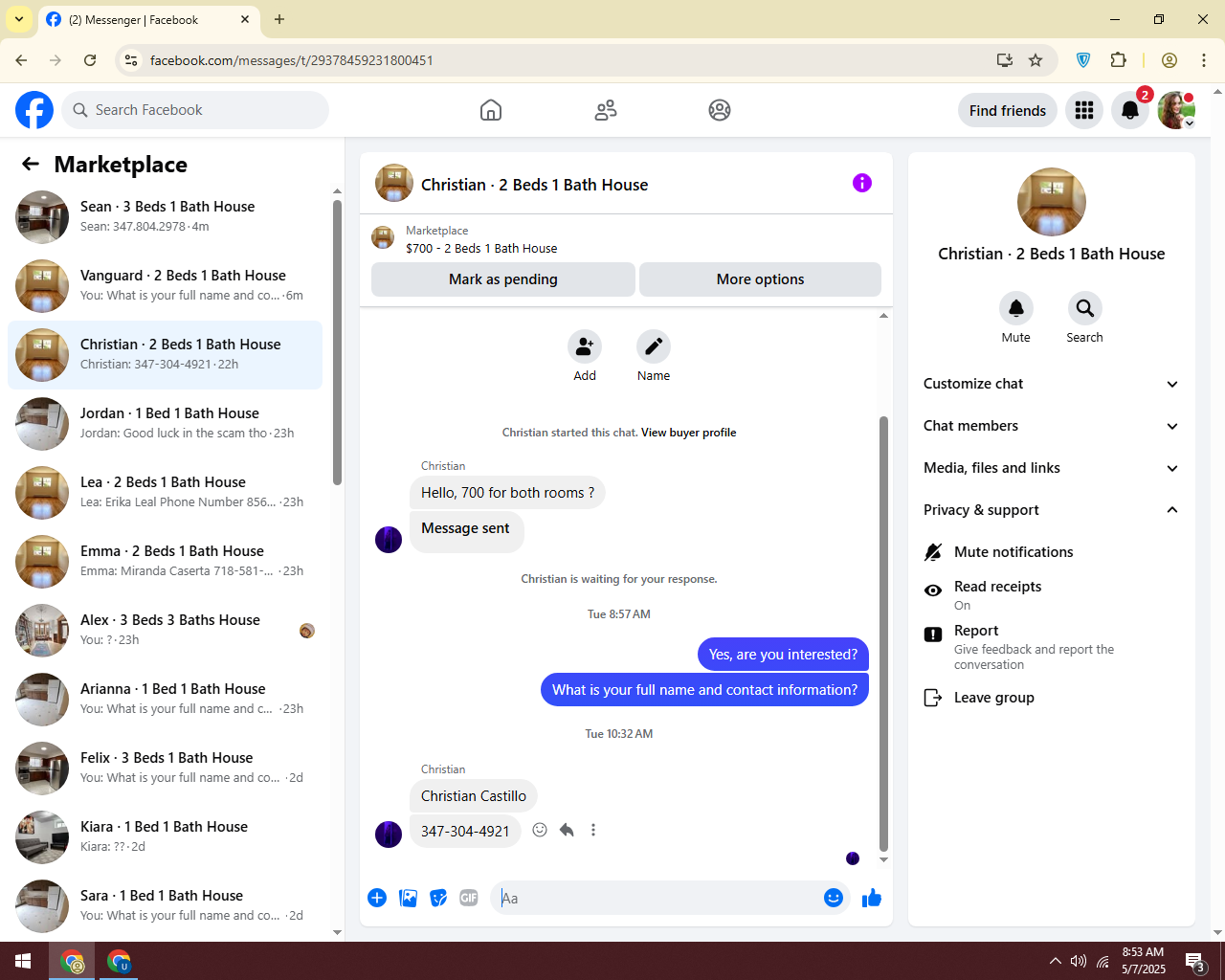Click the Name pencil icon
This screenshot has height=980, width=1225.
(654, 346)
